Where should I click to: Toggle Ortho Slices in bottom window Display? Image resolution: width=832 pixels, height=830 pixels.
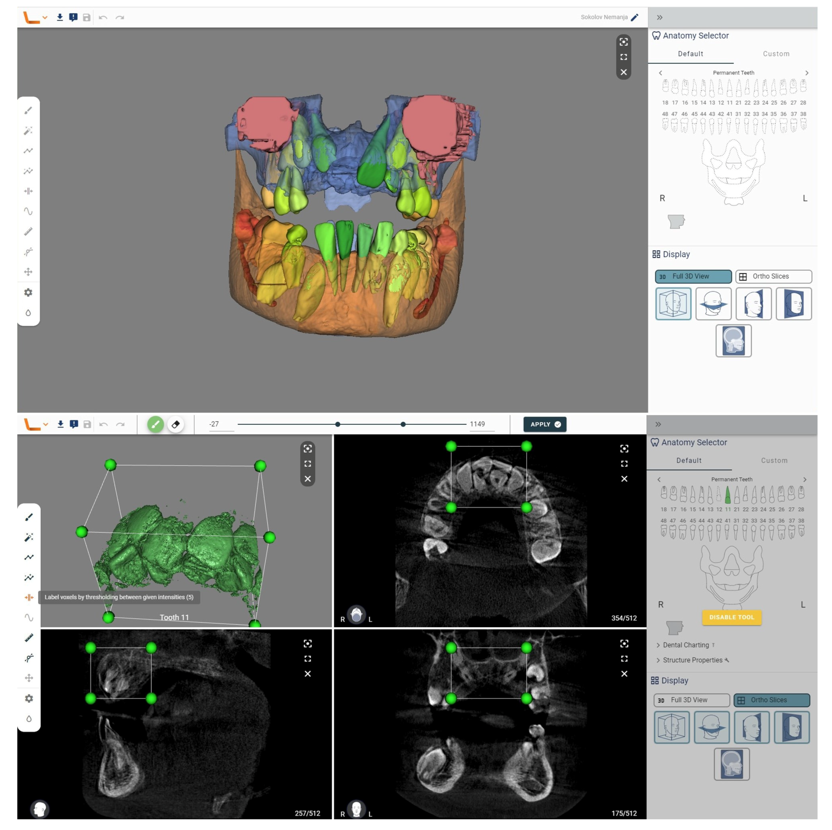click(772, 700)
